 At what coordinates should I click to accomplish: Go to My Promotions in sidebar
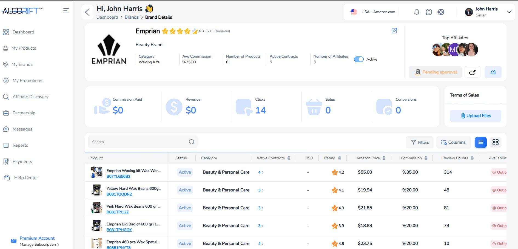tap(27, 81)
